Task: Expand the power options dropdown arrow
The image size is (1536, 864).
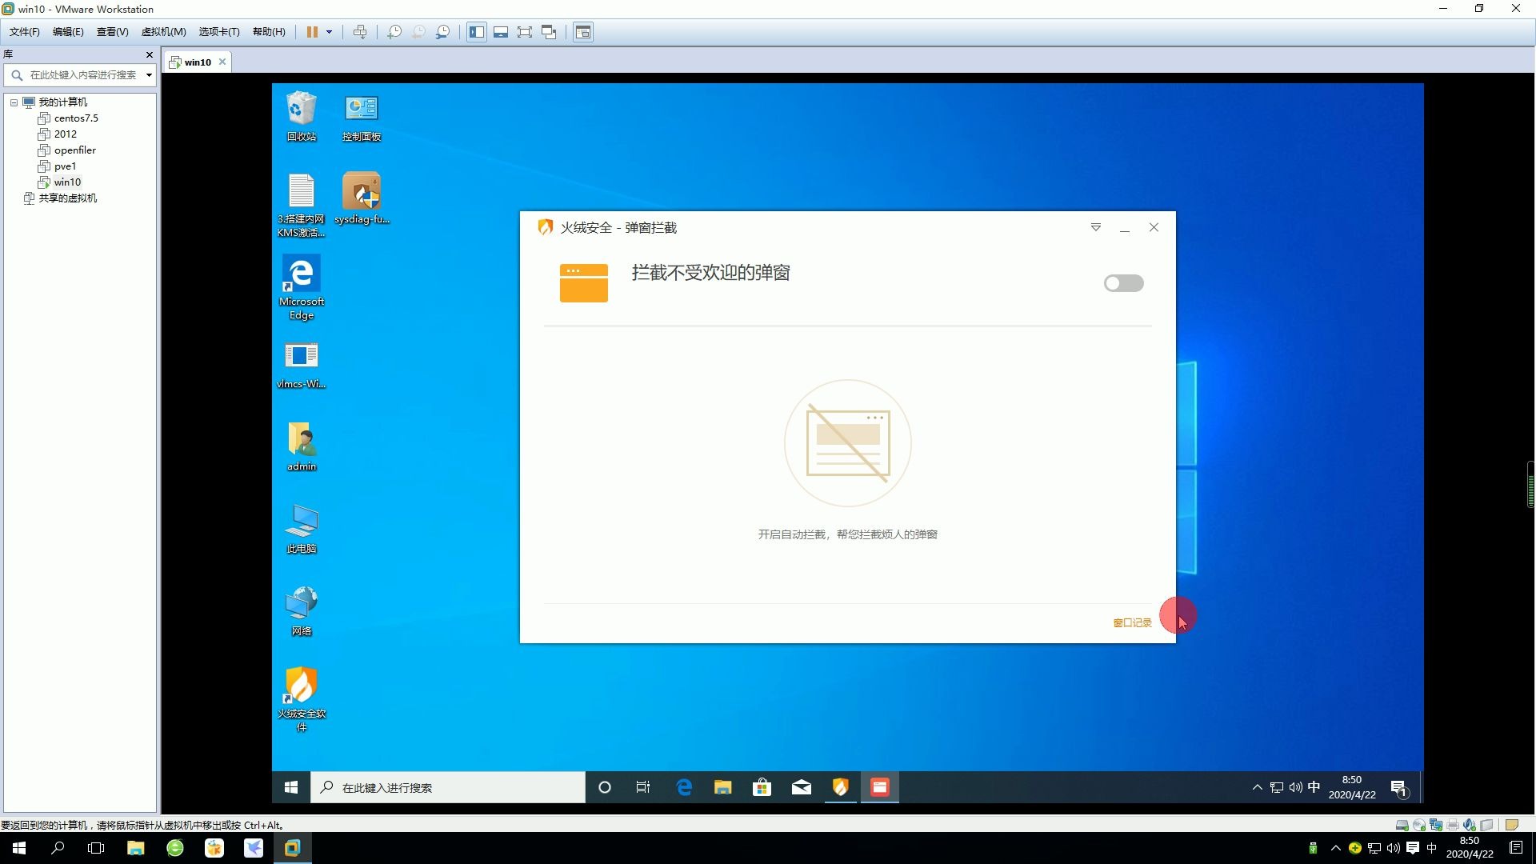Action: pos(329,32)
